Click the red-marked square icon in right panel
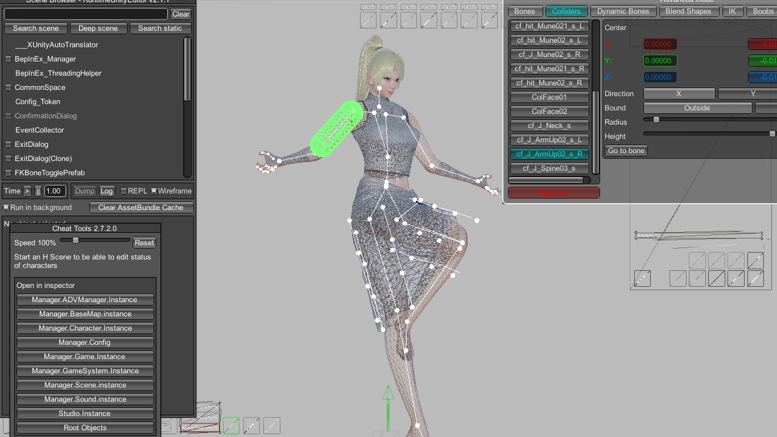 [x=755, y=261]
